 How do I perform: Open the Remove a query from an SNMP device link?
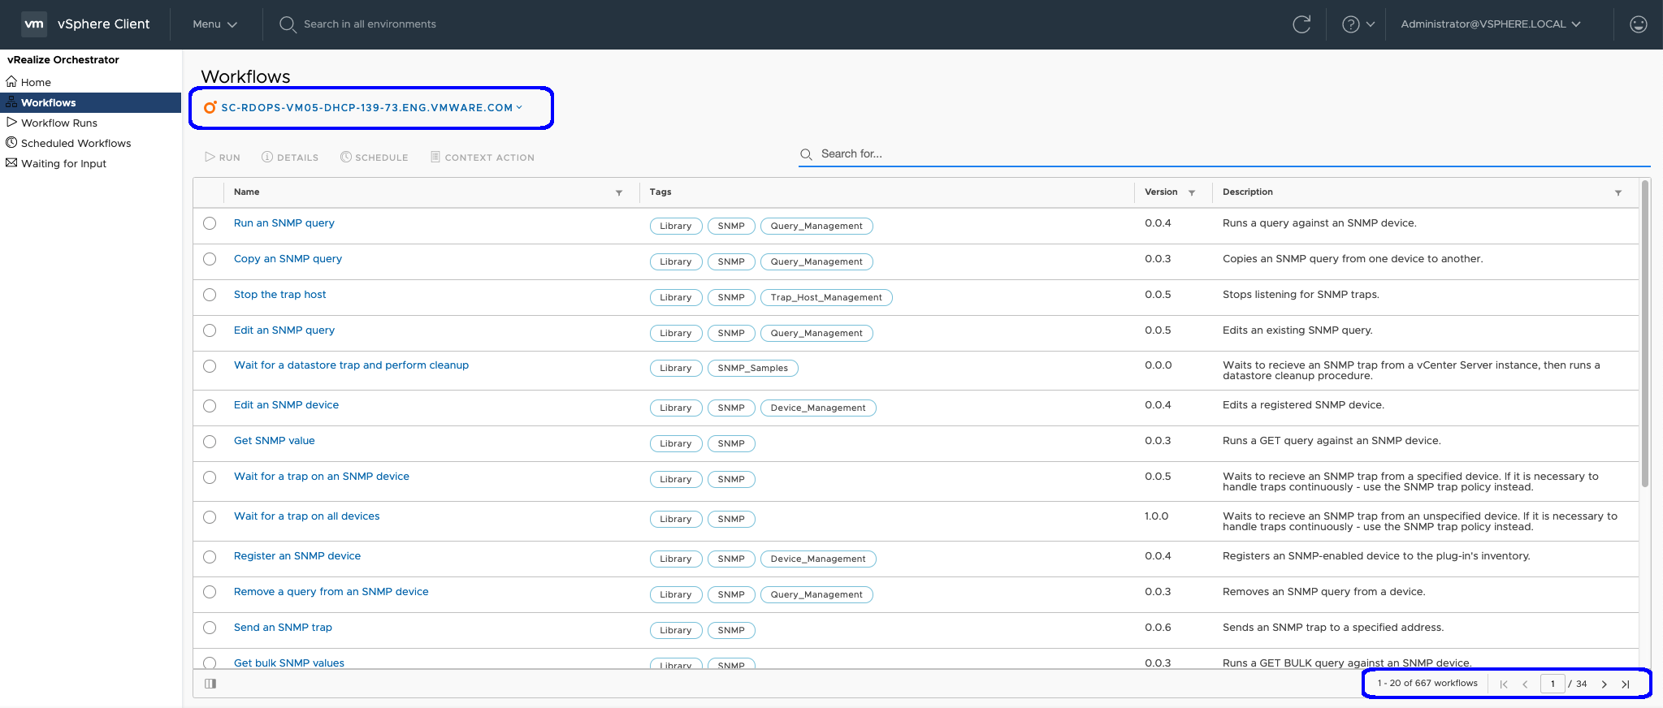pyautogui.click(x=331, y=592)
